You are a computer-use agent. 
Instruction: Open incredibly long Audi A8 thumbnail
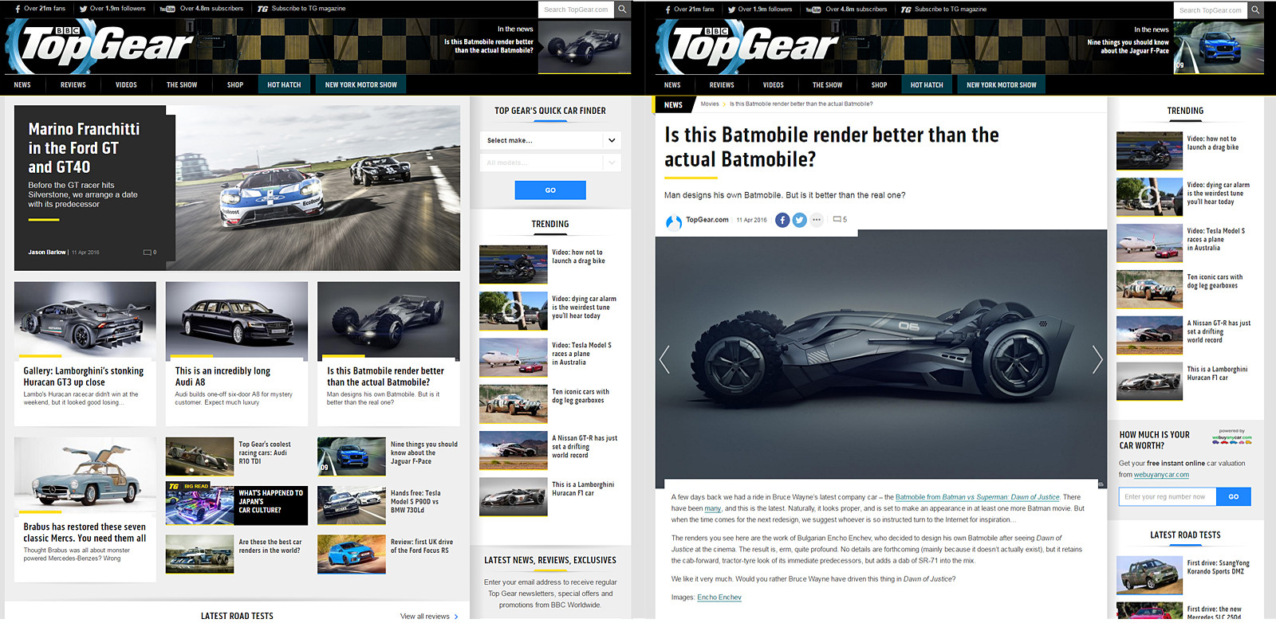pyautogui.click(x=237, y=319)
